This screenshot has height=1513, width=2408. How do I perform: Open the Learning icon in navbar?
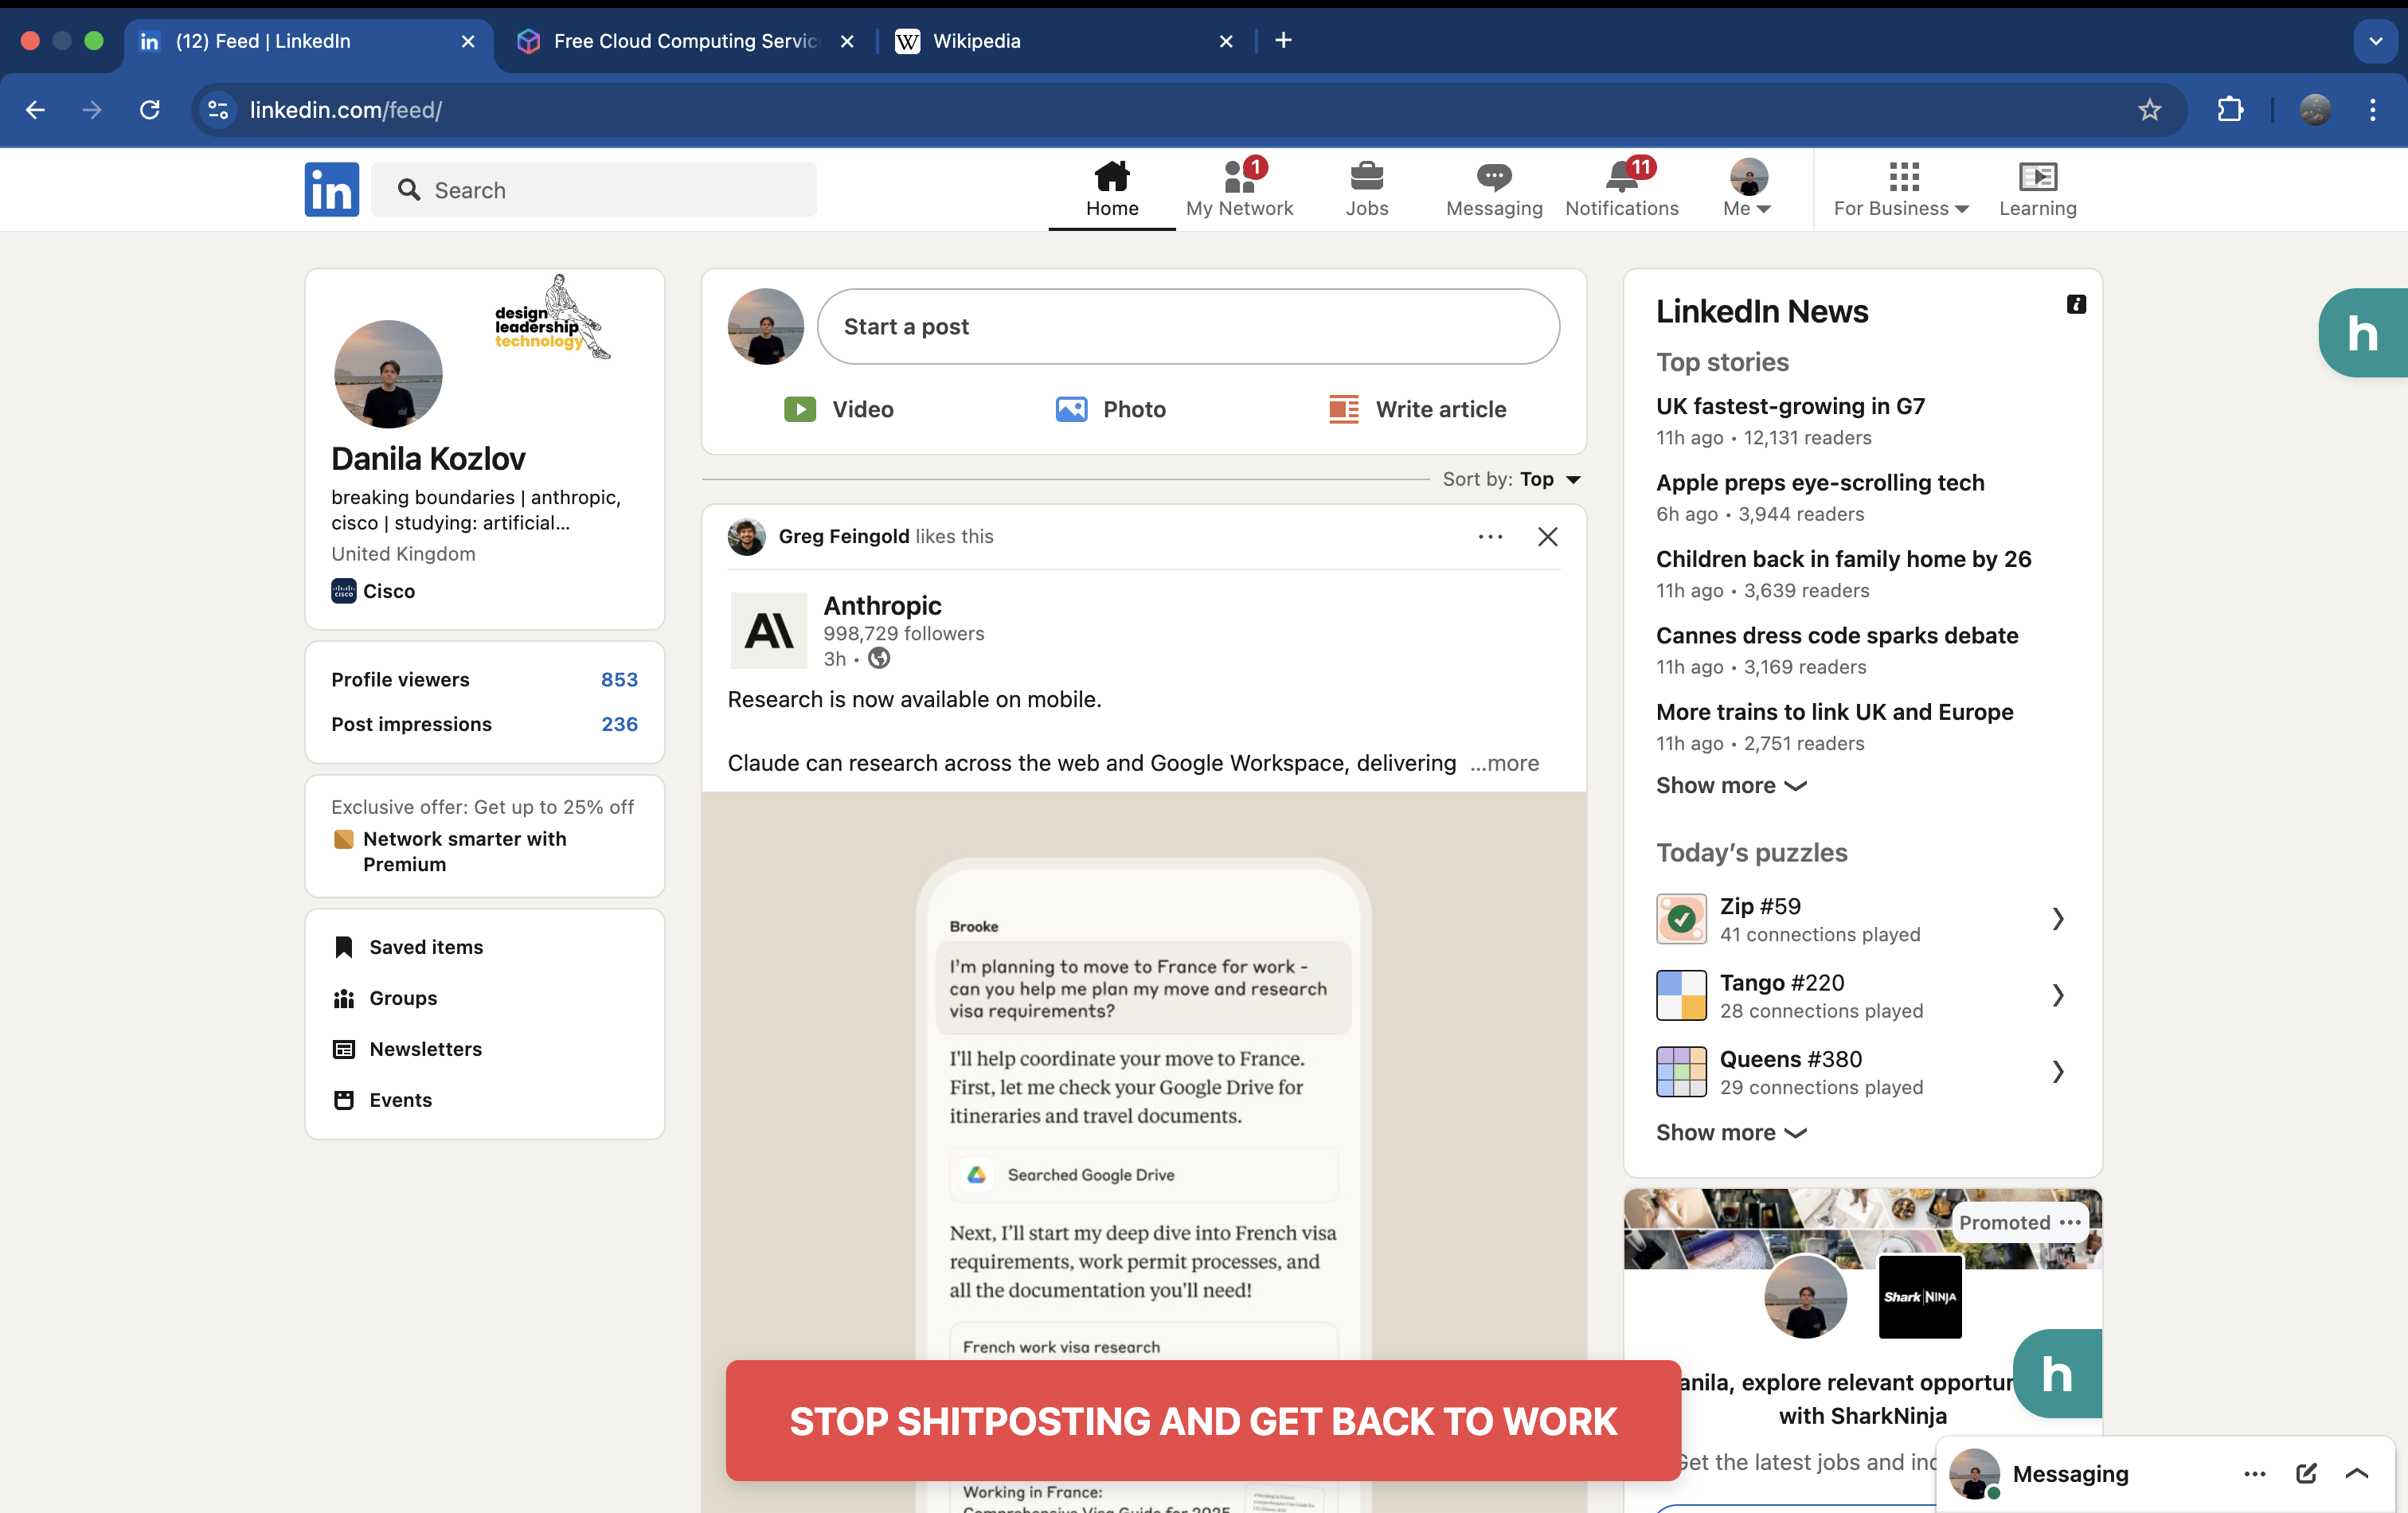[x=2037, y=177]
